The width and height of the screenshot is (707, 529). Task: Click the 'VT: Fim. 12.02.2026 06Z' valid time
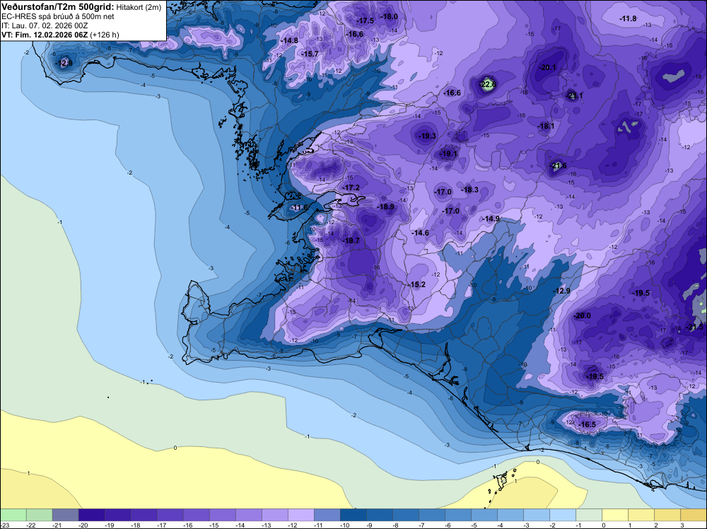click(45, 35)
